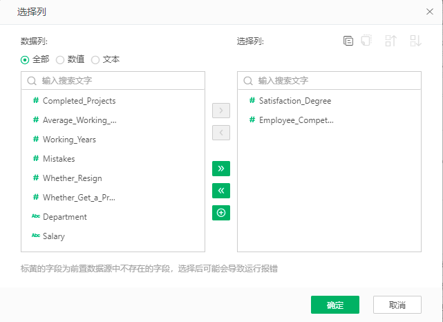443x322 pixels.
Task: Click the 确定 button
Action: point(334,305)
